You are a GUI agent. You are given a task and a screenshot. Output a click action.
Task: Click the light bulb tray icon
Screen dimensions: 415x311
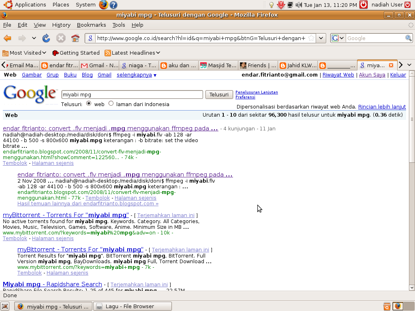271,4
